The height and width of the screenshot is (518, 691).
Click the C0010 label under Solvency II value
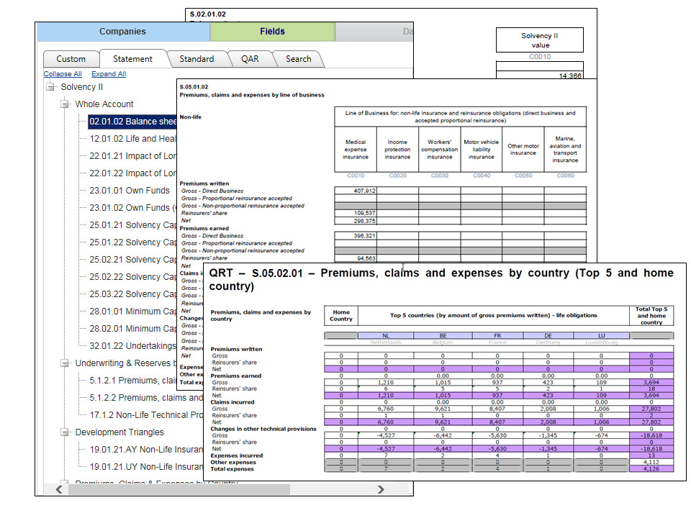pyautogui.click(x=539, y=56)
